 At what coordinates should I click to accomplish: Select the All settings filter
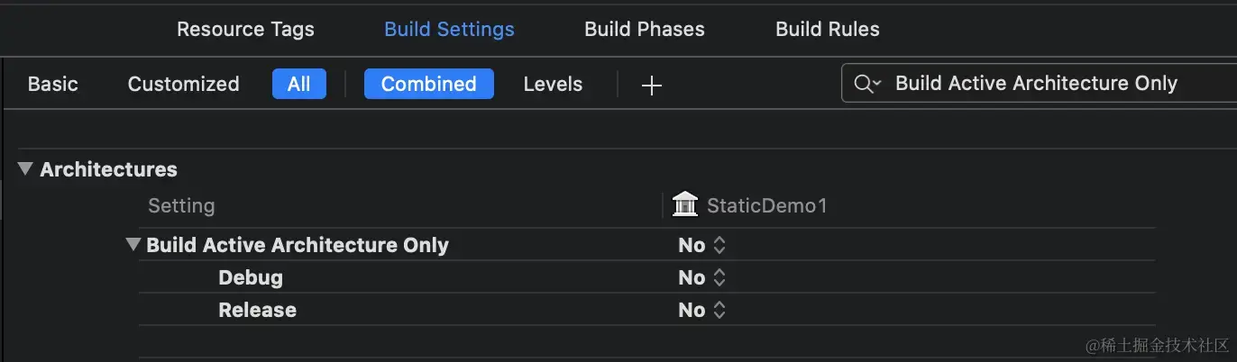[298, 84]
